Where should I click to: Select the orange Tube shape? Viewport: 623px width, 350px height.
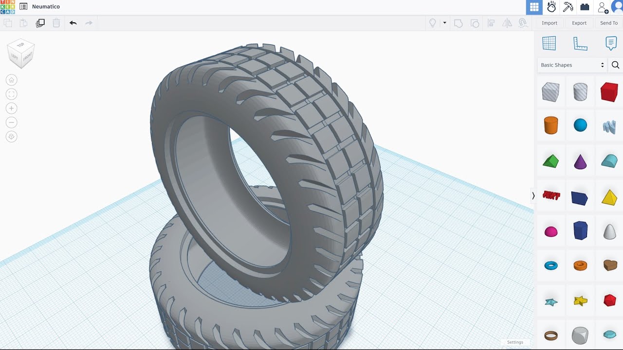(580, 265)
